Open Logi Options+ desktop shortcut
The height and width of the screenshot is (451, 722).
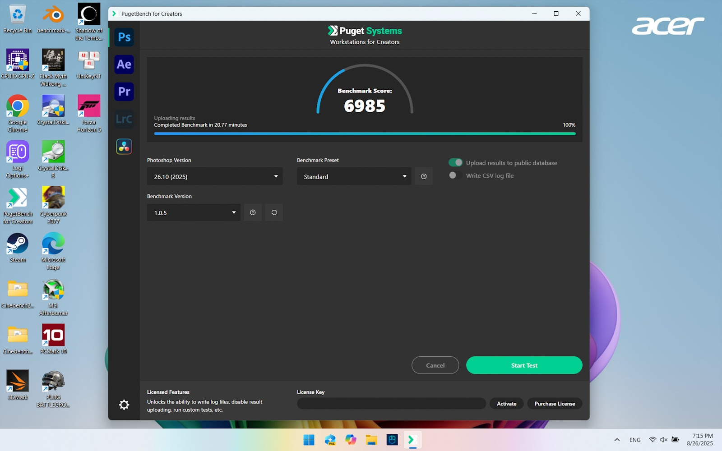coord(18,159)
